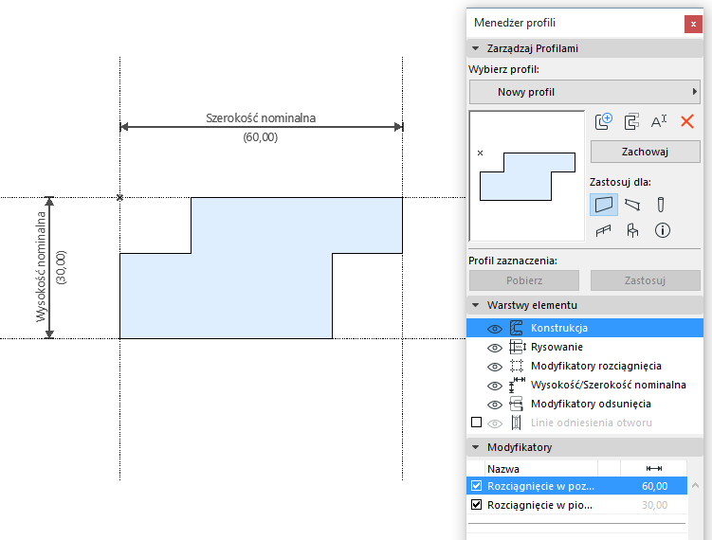Click the 60,00 modifier value
Image resolution: width=712 pixels, height=540 pixels.
coord(654,486)
